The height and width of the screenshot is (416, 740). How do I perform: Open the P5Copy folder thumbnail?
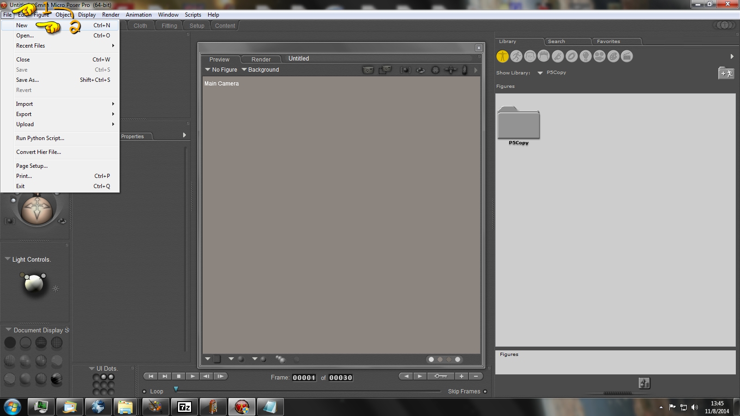[x=518, y=124]
